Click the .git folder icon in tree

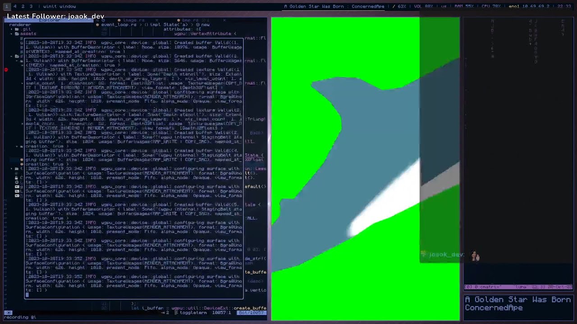(x=17, y=29)
